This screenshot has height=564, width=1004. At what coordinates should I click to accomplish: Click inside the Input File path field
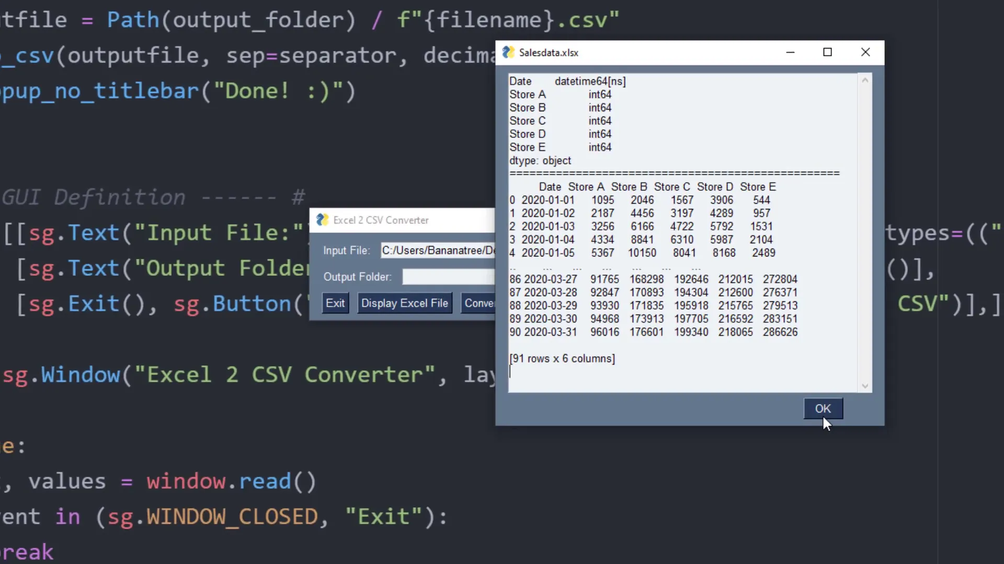[x=438, y=250]
